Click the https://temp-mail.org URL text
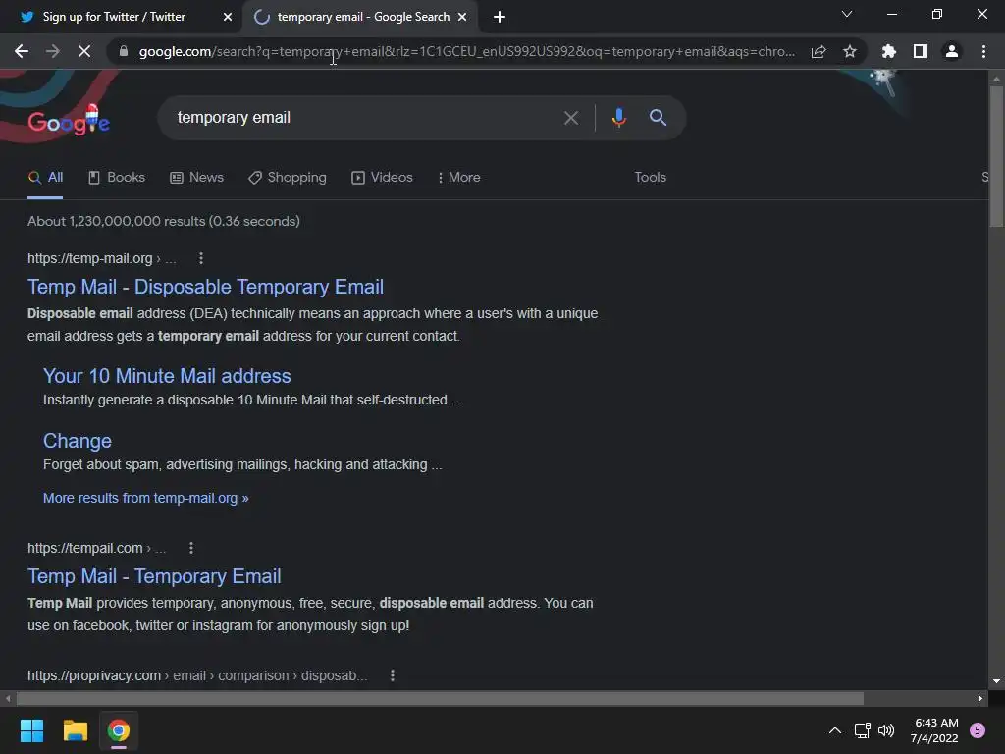The width and height of the screenshot is (1005, 754). [89, 258]
